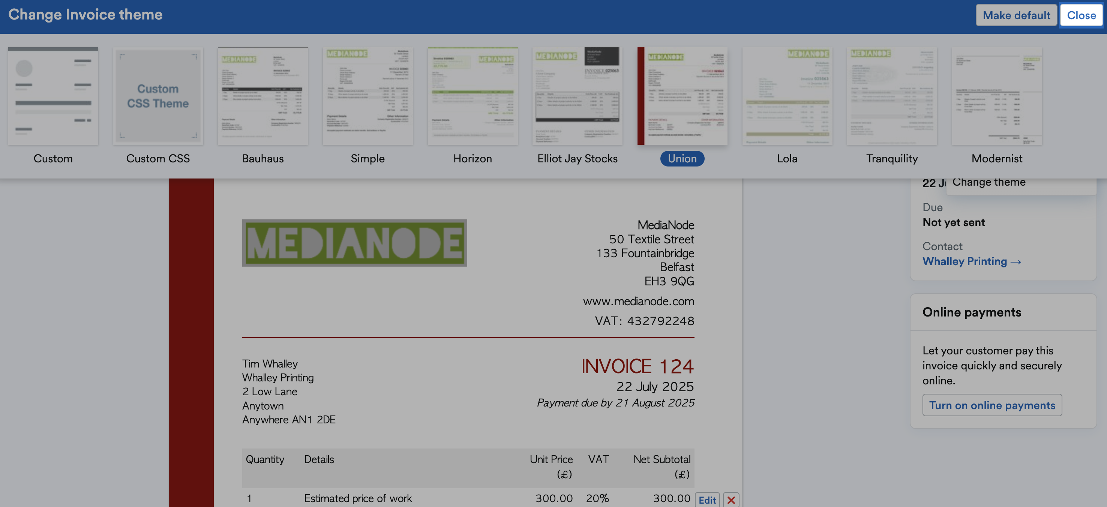This screenshot has height=507, width=1107.
Task: Close the Change Invoice theme panel
Action: pos(1081,15)
